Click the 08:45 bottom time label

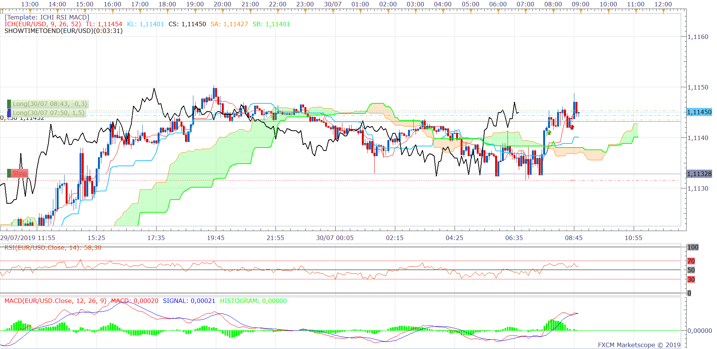click(574, 238)
